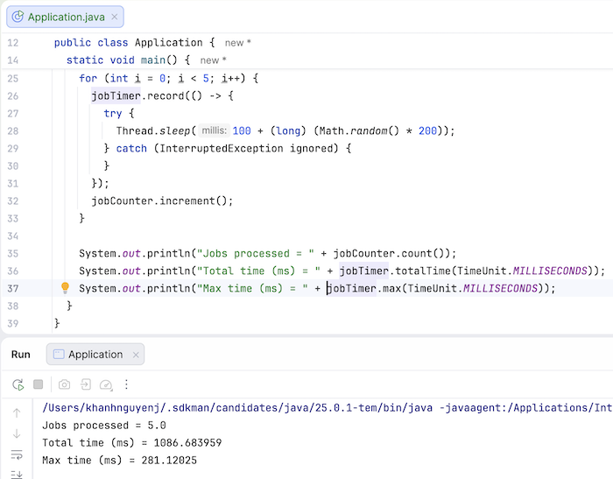Click the up arrow in console gutter

17,412
